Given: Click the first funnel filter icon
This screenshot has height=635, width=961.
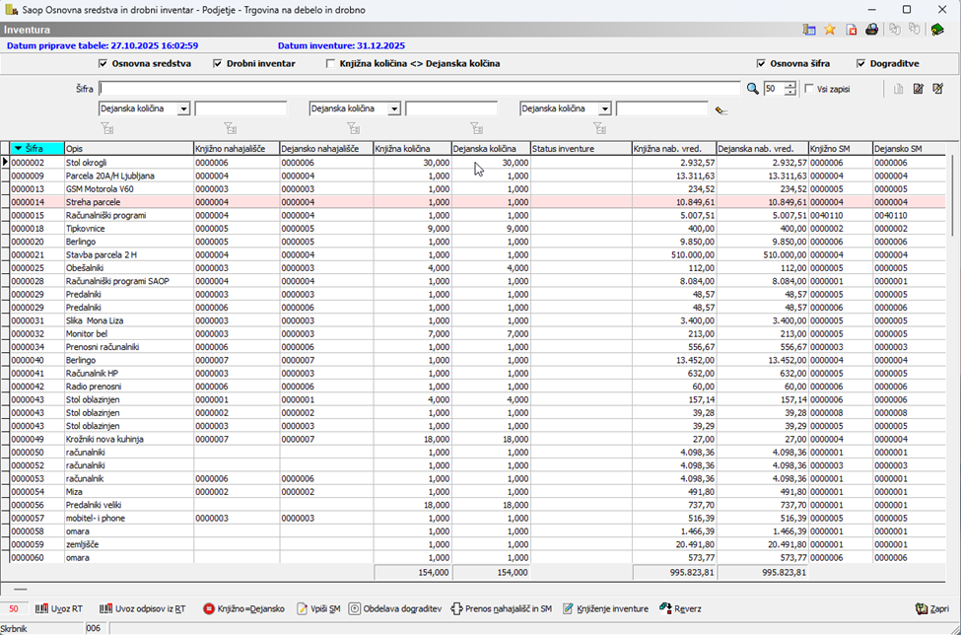Looking at the screenshot, I should click(107, 128).
